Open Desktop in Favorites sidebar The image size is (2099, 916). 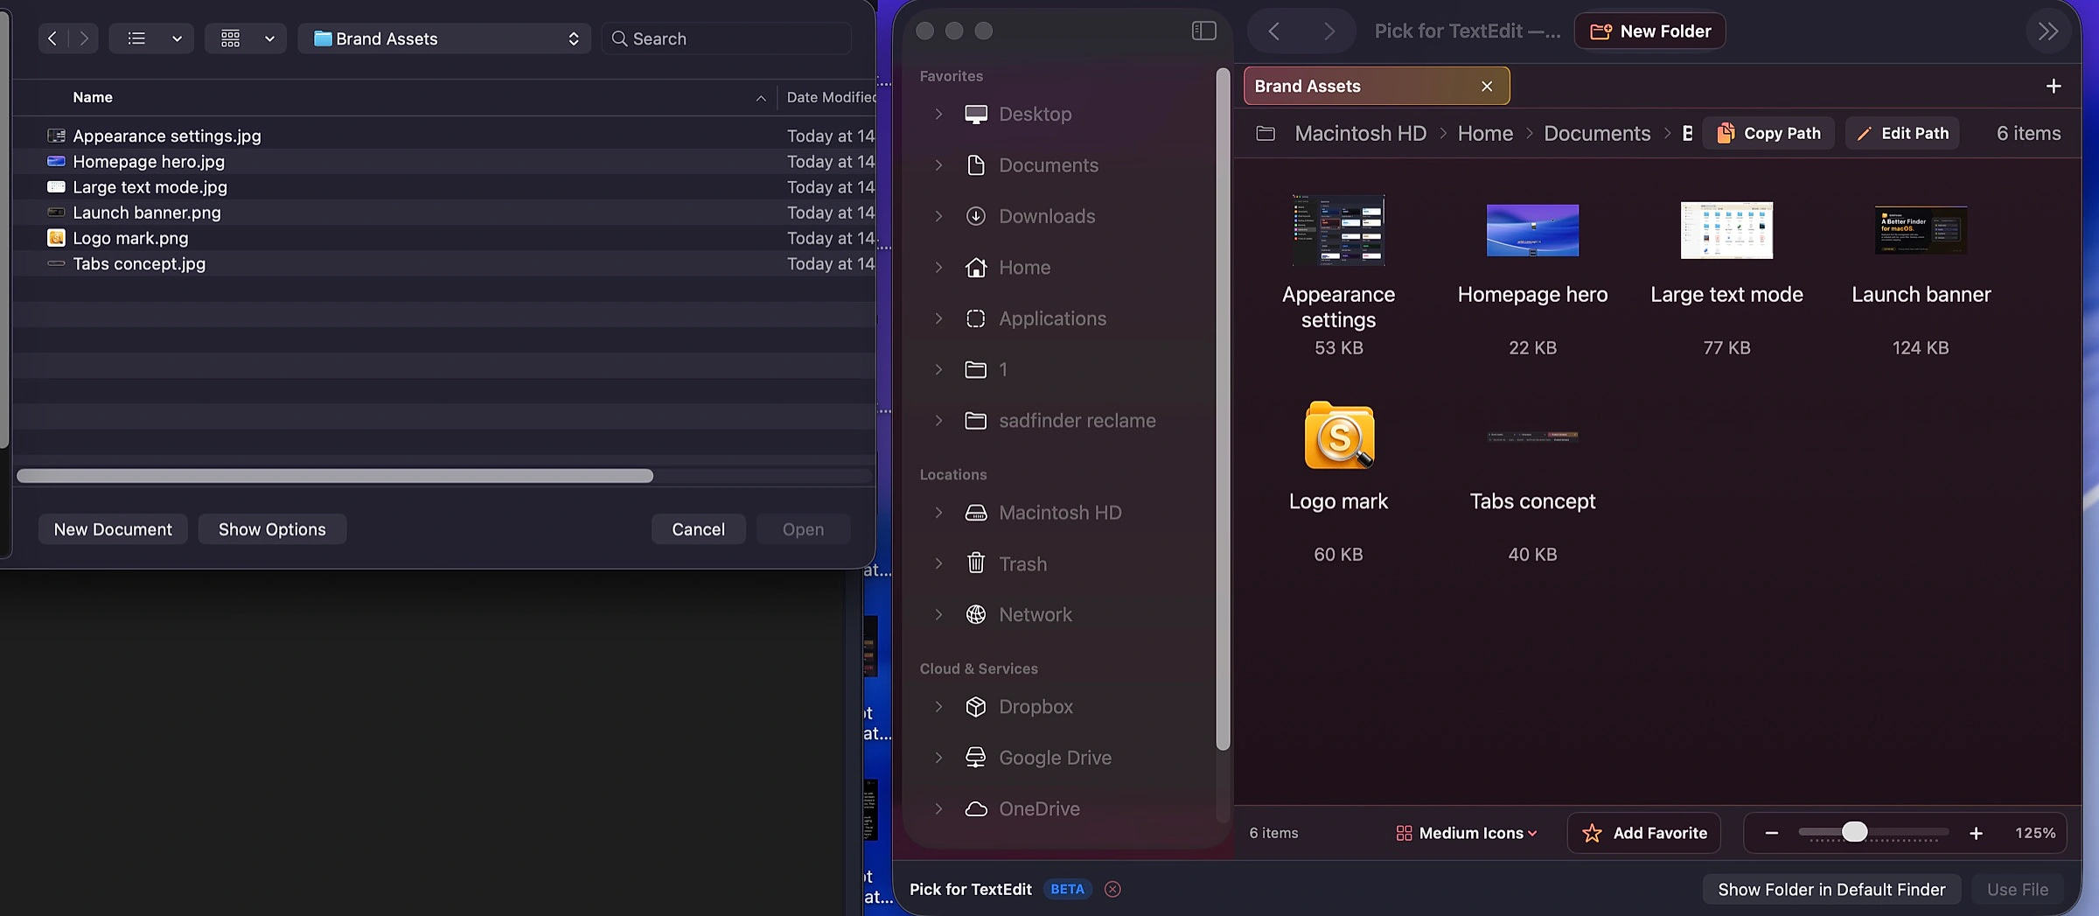1035,114
